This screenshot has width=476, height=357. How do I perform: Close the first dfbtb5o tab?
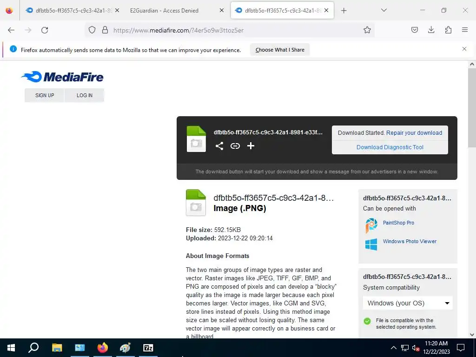coord(117,10)
